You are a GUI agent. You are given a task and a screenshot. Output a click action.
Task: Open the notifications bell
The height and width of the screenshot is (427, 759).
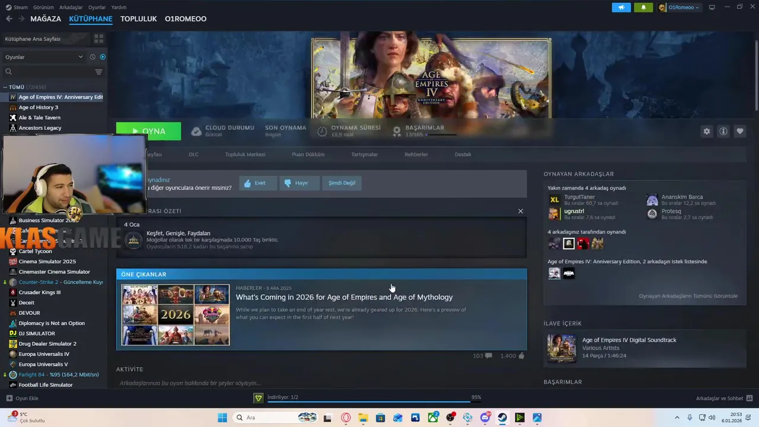click(643, 7)
